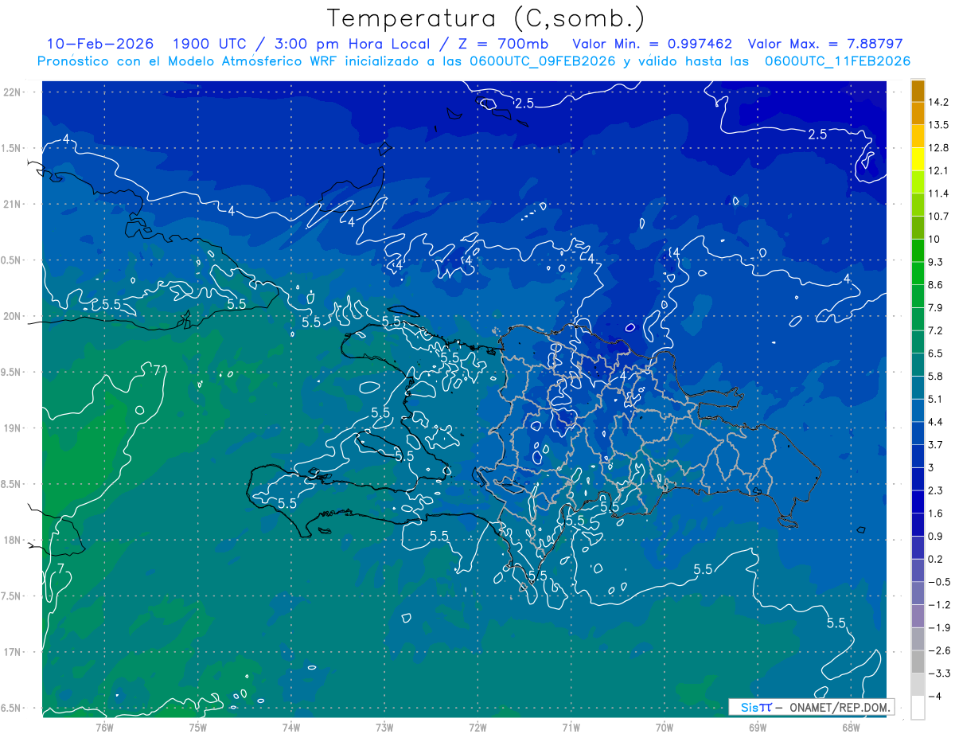The height and width of the screenshot is (738, 955).
Task: Pick the green swatch between 8.6 and 9.3
Action: [918, 274]
